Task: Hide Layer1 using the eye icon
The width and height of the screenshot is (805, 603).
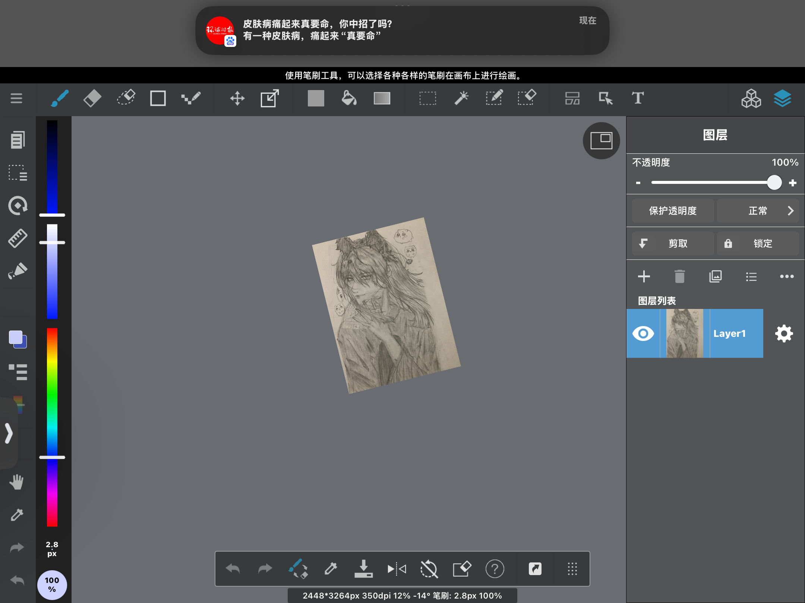Action: pyautogui.click(x=643, y=334)
